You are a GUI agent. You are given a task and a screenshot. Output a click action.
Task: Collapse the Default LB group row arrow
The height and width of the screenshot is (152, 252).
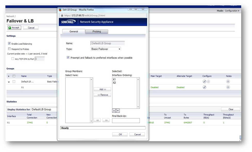click(9, 82)
